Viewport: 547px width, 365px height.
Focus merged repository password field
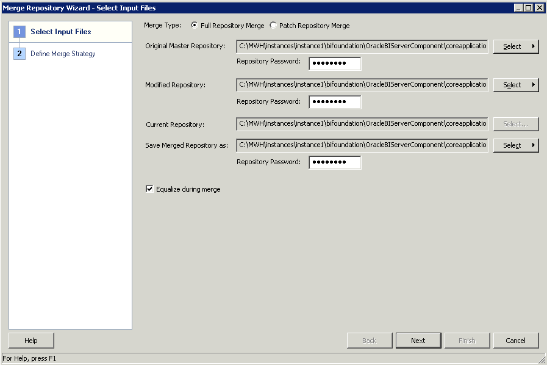(335, 162)
